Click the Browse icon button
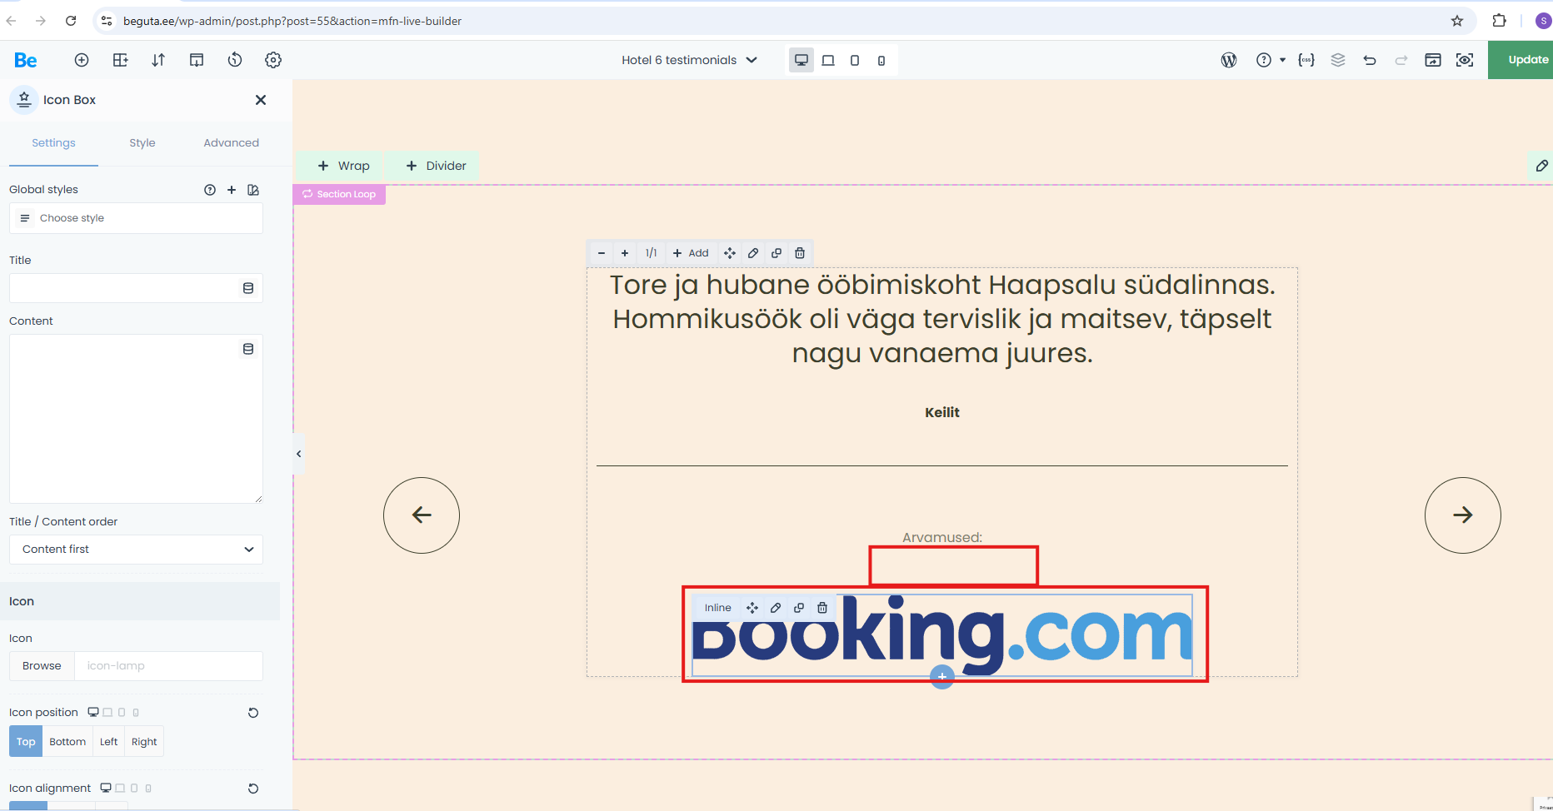This screenshot has width=1553, height=811. coord(42,666)
